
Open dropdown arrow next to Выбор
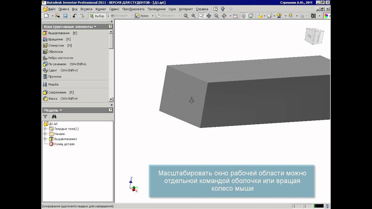(108, 16)
